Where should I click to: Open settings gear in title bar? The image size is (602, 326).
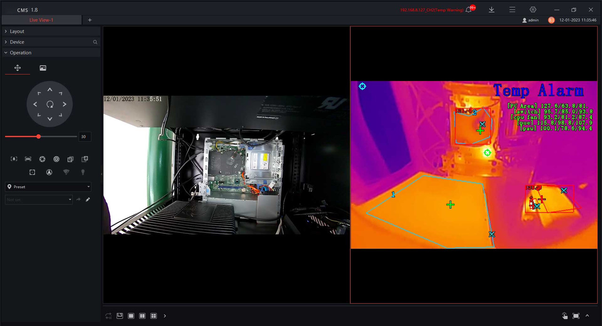pyautogui.click(x=533, y=9)
